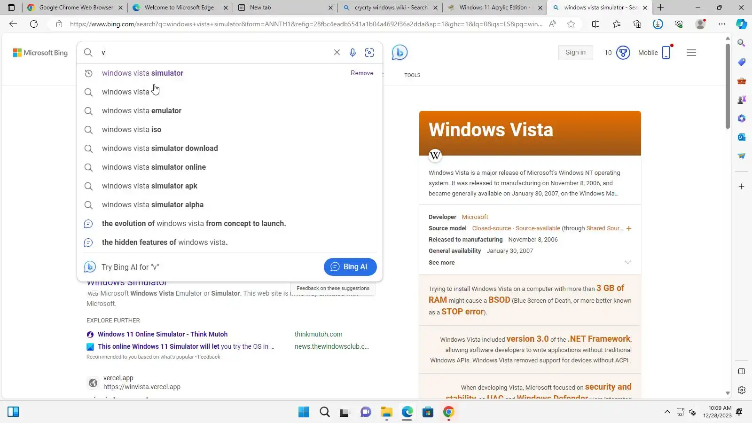Open sidebar search icon
This screenshot has width=752, height=423.
742,43
